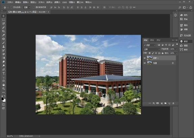Open the Window menu in the menu bar
This screenshot has height=138, width=194.
click(80, 2)
